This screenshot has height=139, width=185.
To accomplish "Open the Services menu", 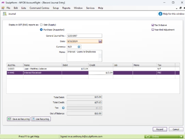I will 90,8.
